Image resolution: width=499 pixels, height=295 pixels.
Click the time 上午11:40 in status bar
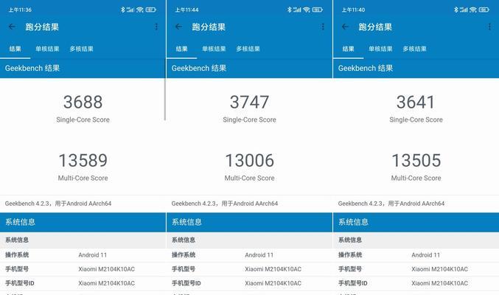coord(353,10)
